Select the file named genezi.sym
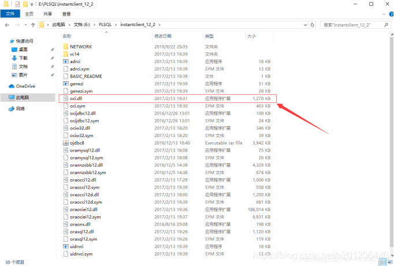This screenshot has width=394, height=266. (81, 91)
